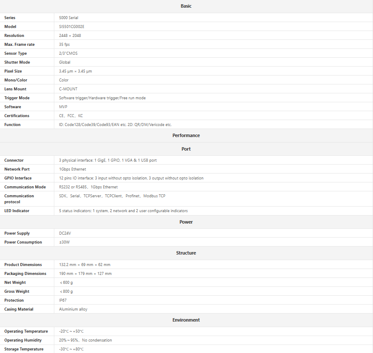
Task: Click the IP67 protection value
Action: tap(63, 300)
